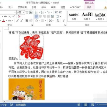107x107 pixels.
Task: Sort the selected text
Action: tap(58, 21)
